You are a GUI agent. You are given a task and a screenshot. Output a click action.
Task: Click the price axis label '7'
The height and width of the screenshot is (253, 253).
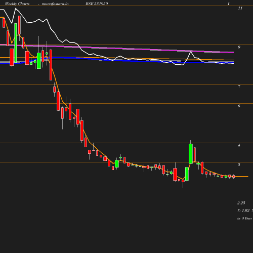point(239,87)
